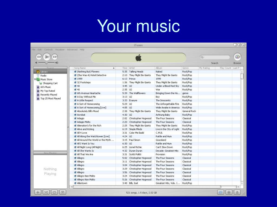Click the horizontal scrollbar left arrow
The width and height of the screenshot is (277, 207).
point(71,187)
